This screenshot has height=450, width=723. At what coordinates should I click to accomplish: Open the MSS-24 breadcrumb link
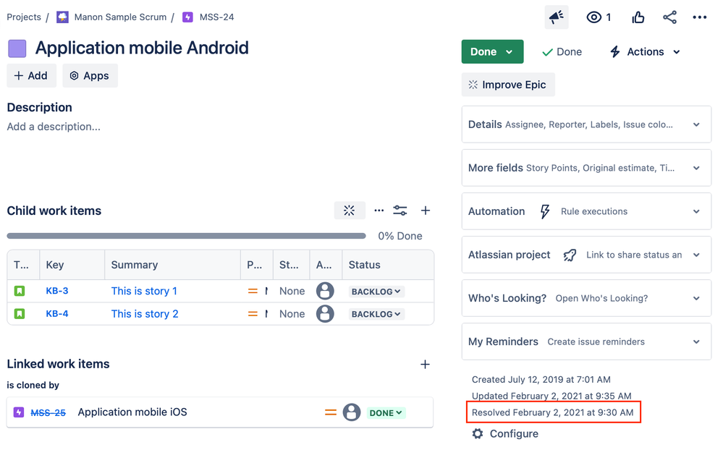pyautogui.click(x=216, y=17)
